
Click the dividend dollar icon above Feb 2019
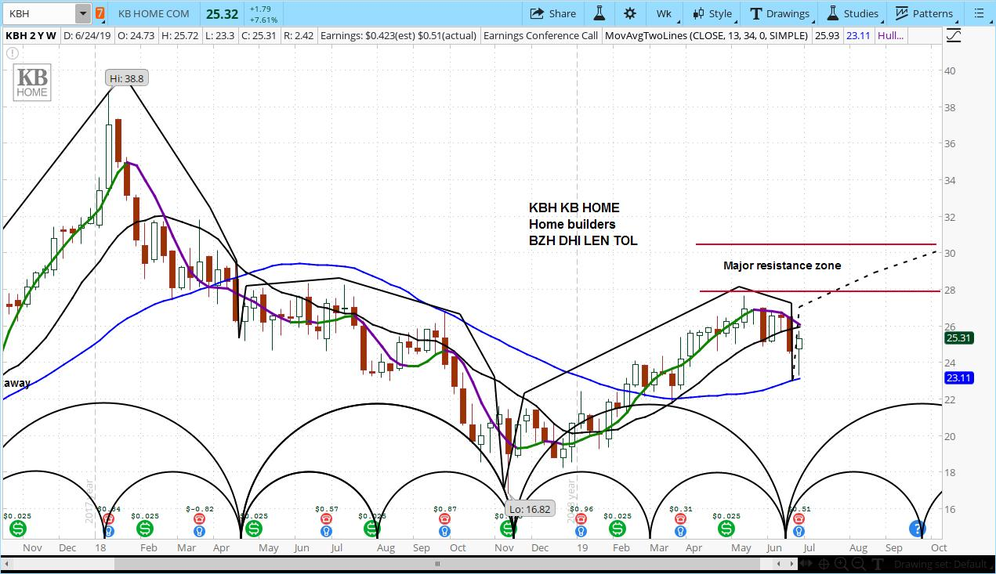pos(618,529)
